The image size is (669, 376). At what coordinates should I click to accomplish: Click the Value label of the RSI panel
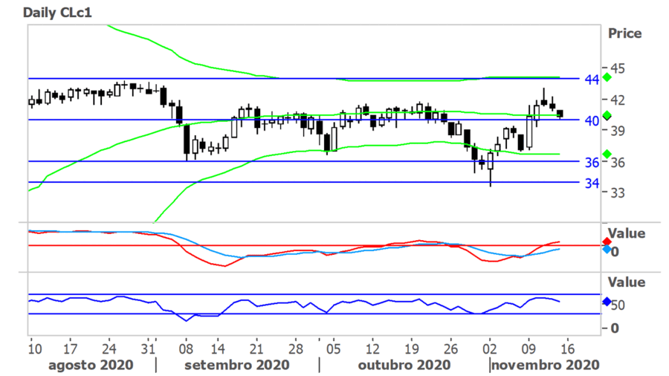[x=627, y=282]
